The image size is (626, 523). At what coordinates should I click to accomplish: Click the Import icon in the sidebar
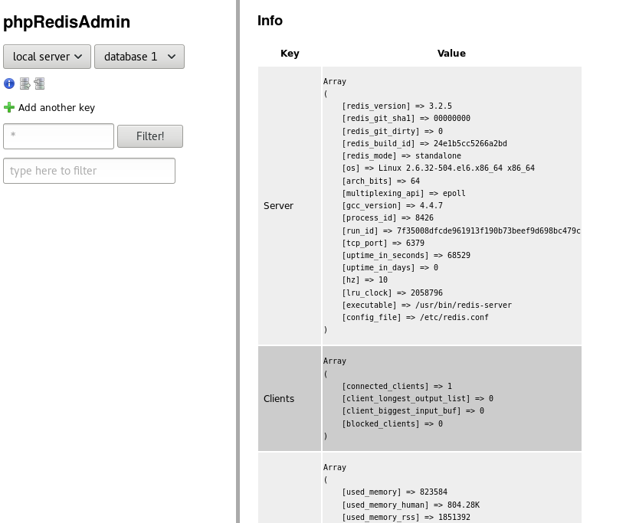pos(39,83)
